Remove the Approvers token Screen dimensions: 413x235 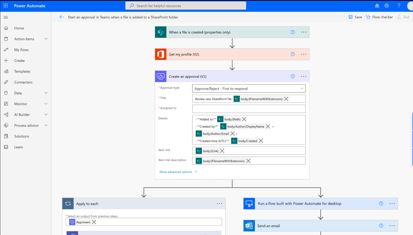tap(94, 222)
